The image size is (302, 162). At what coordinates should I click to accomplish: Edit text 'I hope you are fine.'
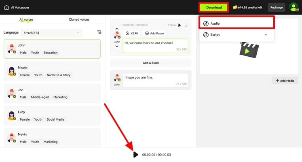coord(155,80)
